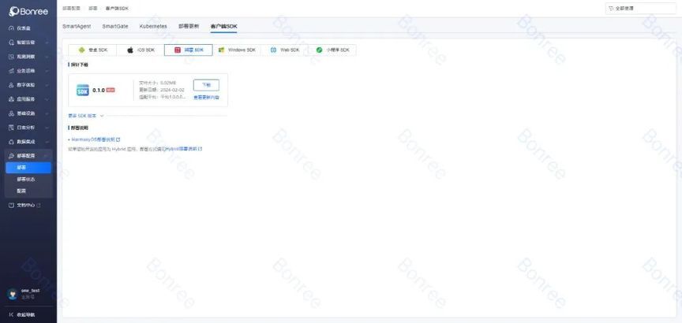
Task: Click the fourth sidebar item's chart icon
Action: (x=11, y=71)
